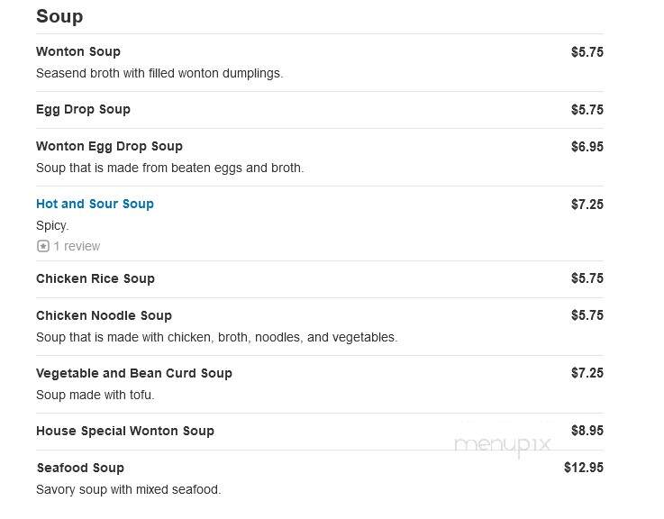Click the Seafood Soup description text
The height and width of the screenshot is (519, 664).
(x=128, y=489)
